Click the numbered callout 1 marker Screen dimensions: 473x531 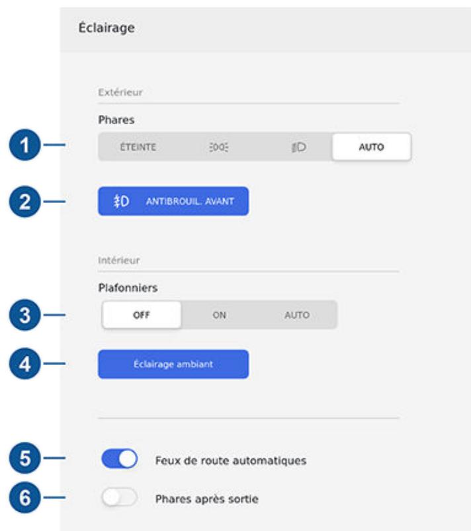pyautogui.click(x=24, y=145)
